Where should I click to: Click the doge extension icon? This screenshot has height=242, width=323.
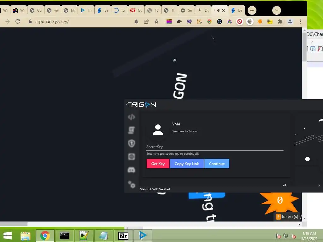(199, 21)
